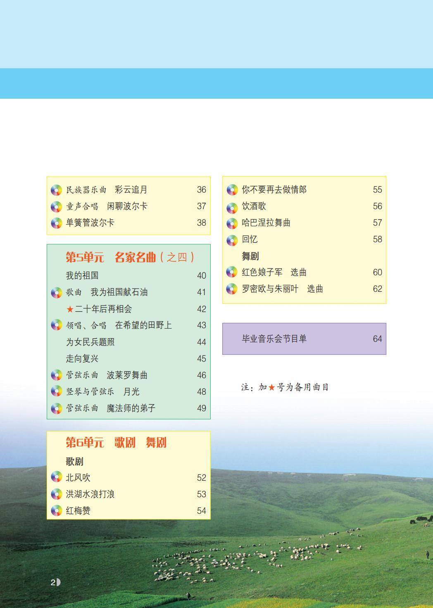Click the 我的祖国 entry
The image size is (433, 608).
point(82,276)
